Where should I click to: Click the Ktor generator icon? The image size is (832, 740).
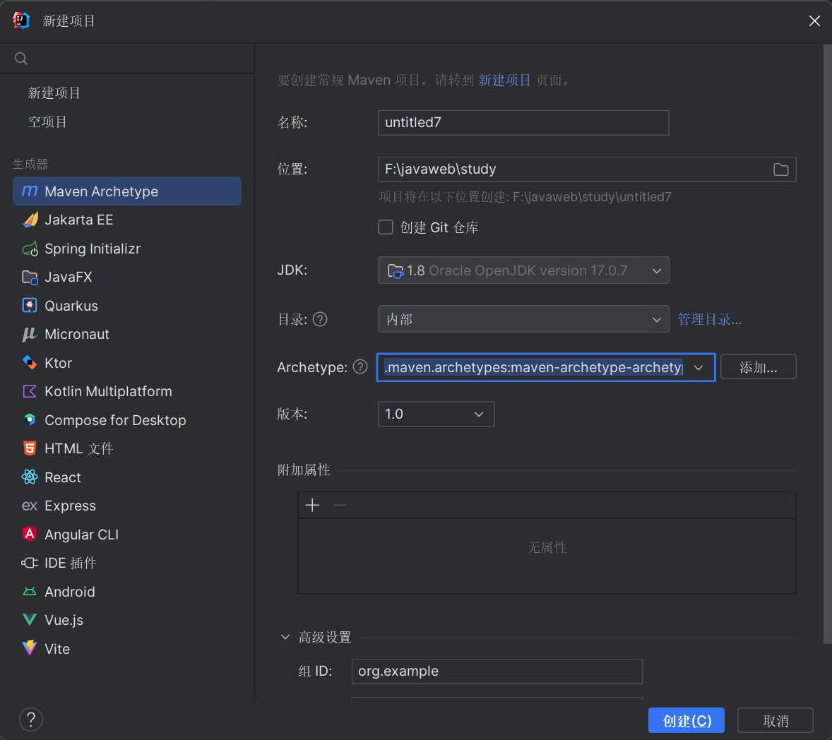point(30,363)
